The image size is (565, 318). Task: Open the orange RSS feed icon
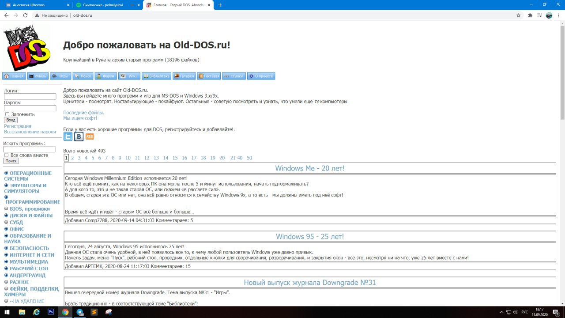click(90, 136)
